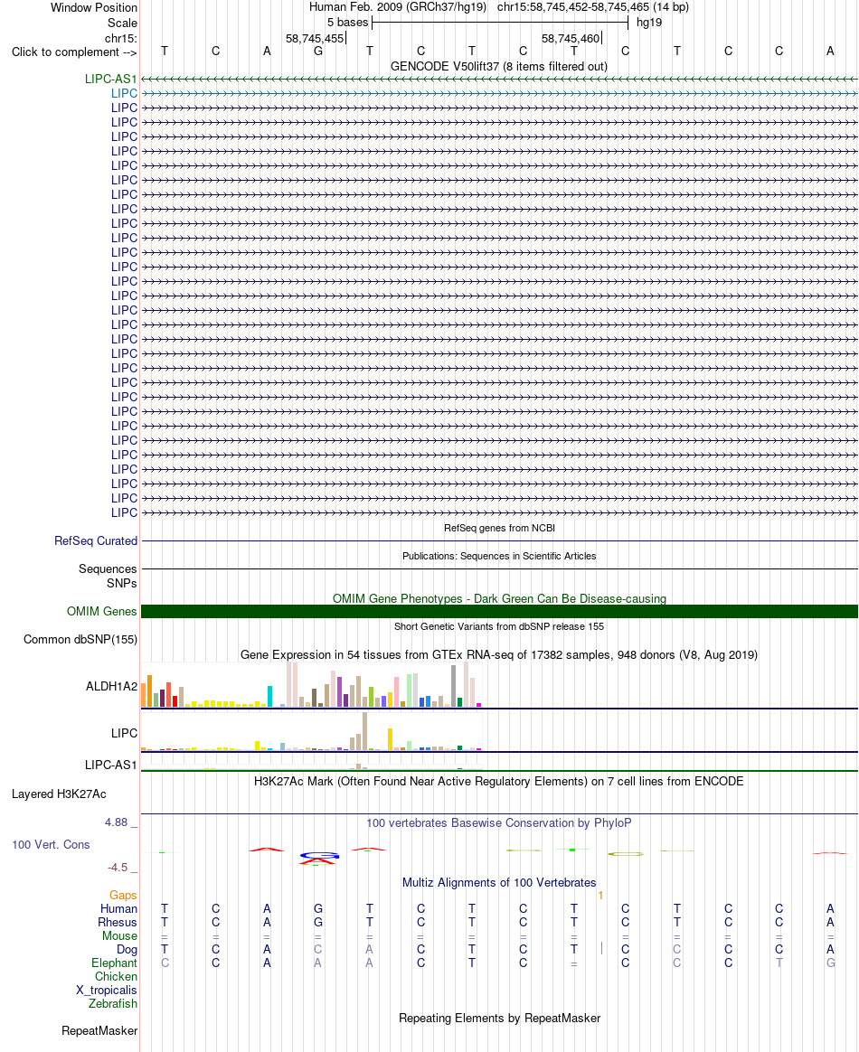Open 'Publications: Sequences in Scientific Articles' title
859x1052 pixels.
(x=499, y=556)
